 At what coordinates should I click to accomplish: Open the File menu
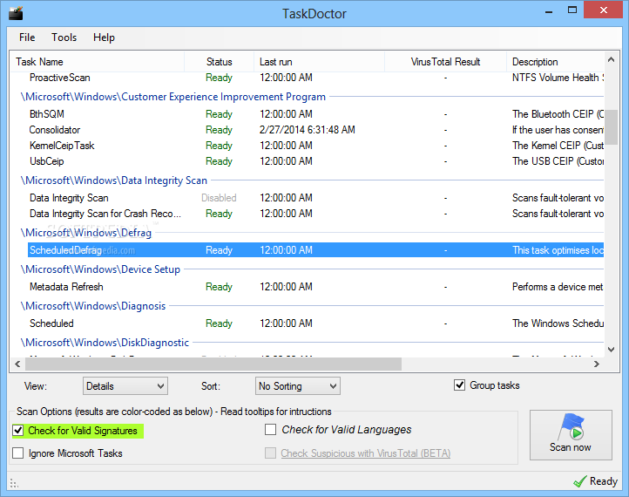pos(27,37)
